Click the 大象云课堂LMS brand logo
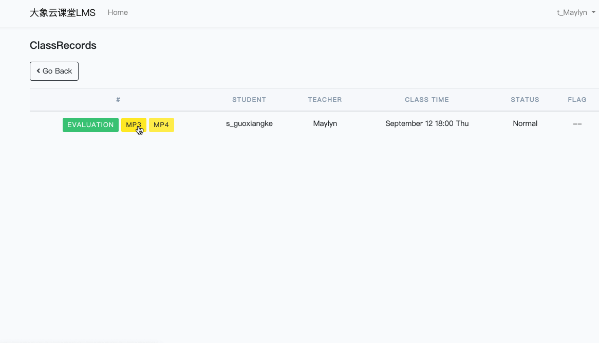 [x=63, y=13]
